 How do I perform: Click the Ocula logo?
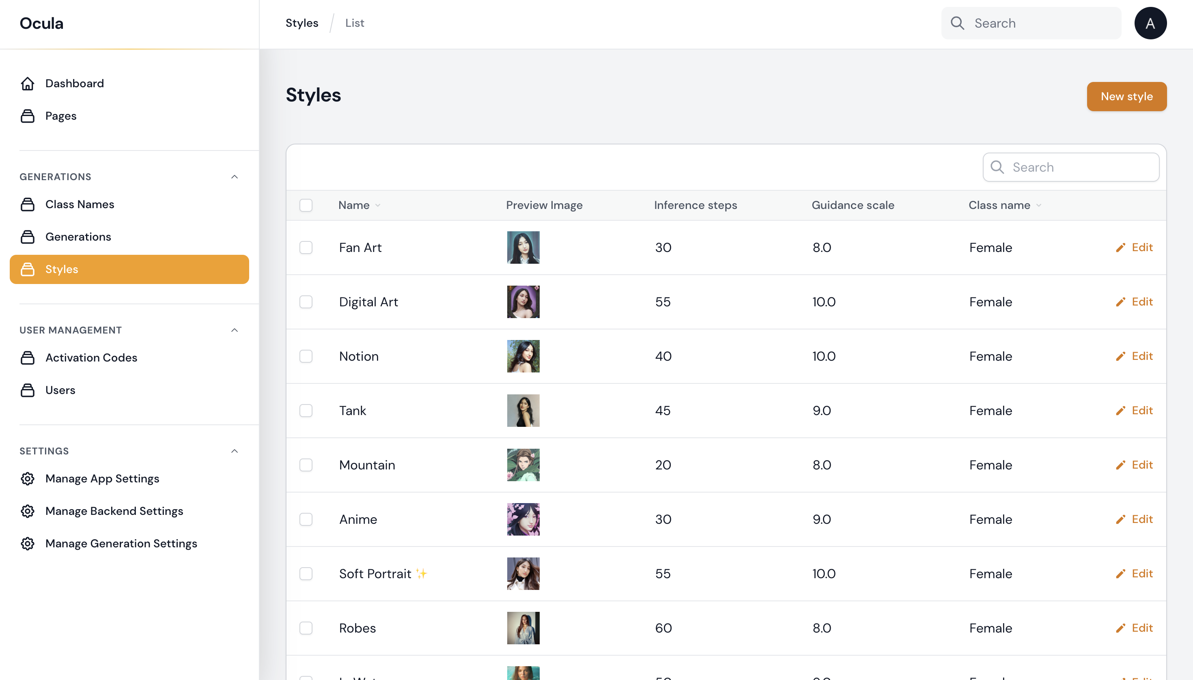[41, 24]
